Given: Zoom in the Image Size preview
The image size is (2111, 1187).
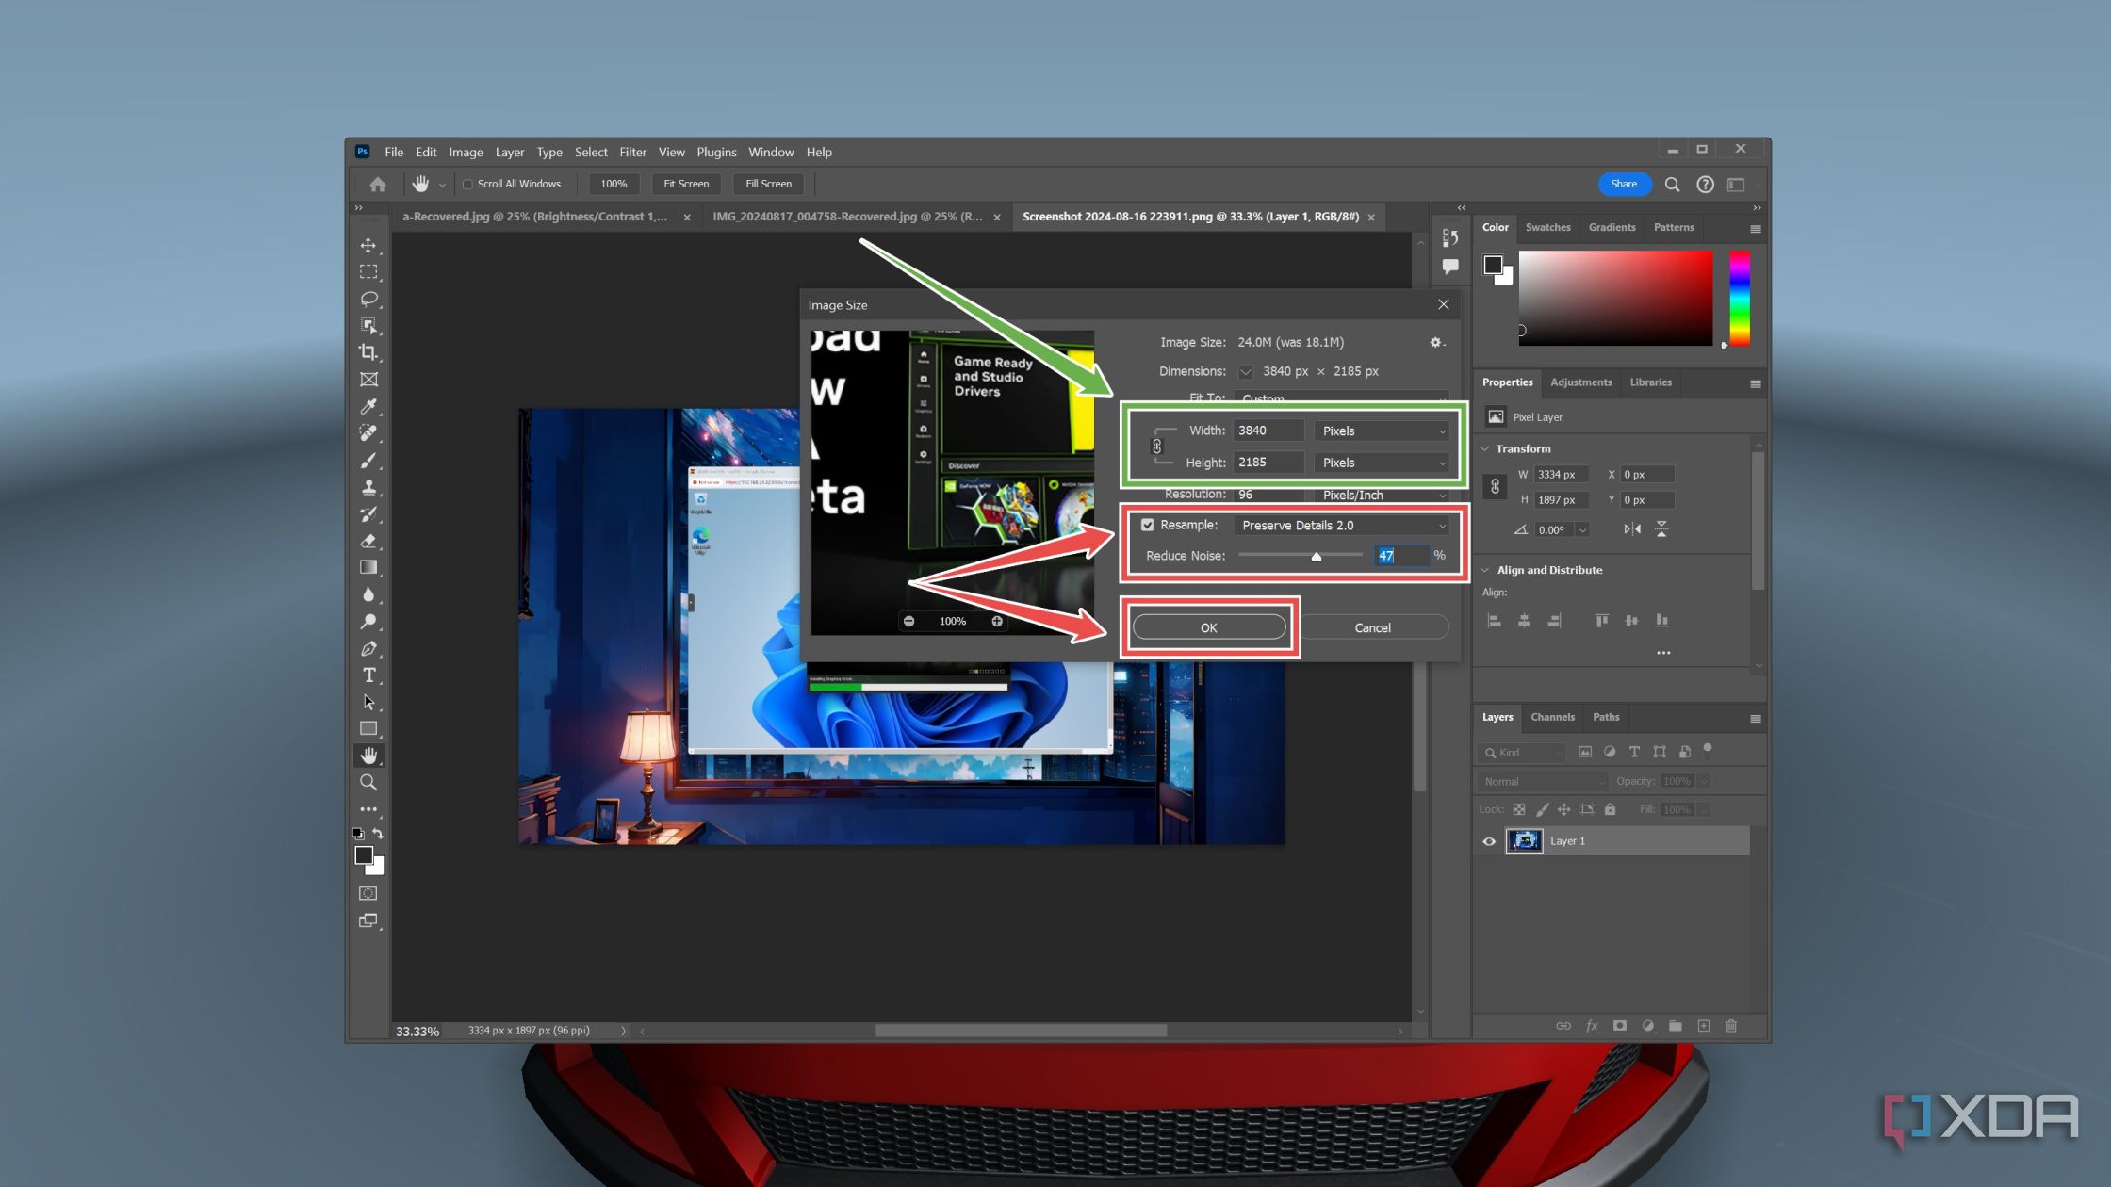Looking at the screenshot, I should tap(997, 621).
